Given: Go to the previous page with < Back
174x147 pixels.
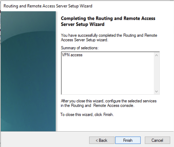Looking at the screenshot, I should pos(102,140).
